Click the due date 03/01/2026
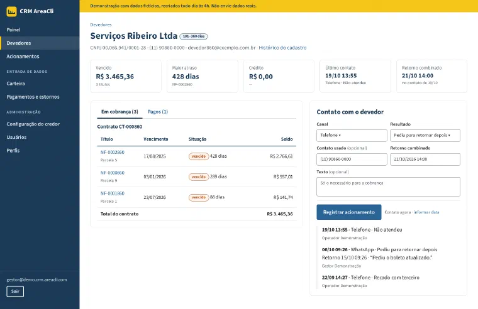The height and width of the screenshot is (309, 478). [x=155, y=177]
